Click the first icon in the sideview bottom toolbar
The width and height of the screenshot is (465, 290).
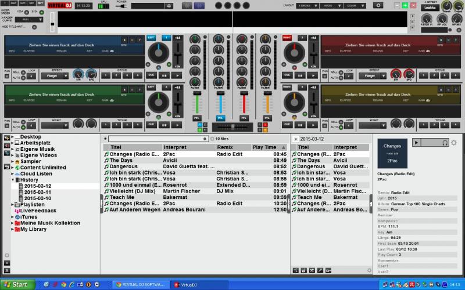pos(296,270)
